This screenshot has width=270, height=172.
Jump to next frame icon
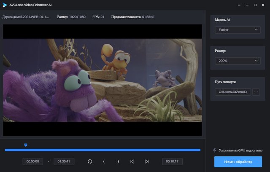[x=146, y=161]
